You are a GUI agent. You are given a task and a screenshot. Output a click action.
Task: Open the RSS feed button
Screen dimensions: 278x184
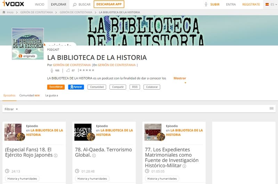[x=135, y=87]
